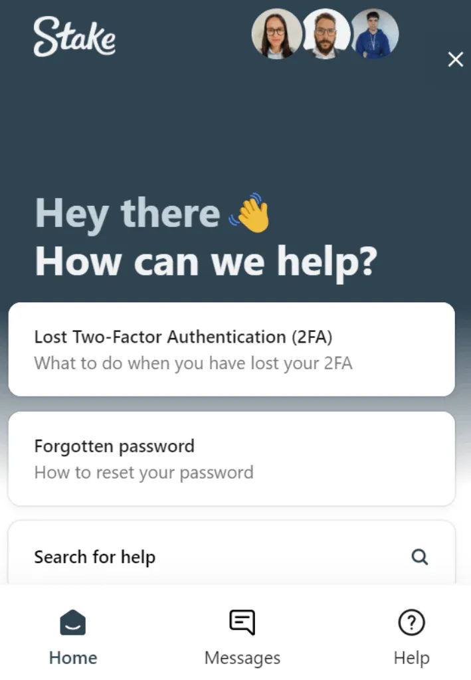Click 'What to do when you have lost your 2FA'
The image size is (471, 680).
(193, 364)
